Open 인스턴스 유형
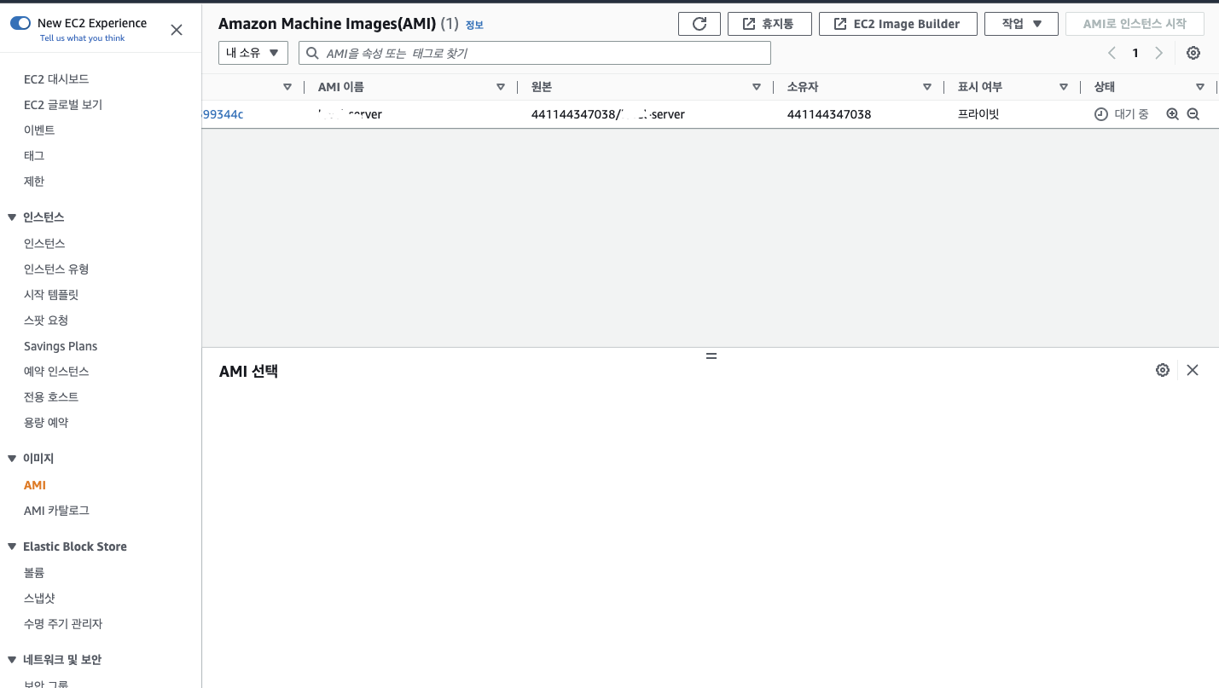The width and height of the screenshot is (1219, 688). (x=56, y=269)
